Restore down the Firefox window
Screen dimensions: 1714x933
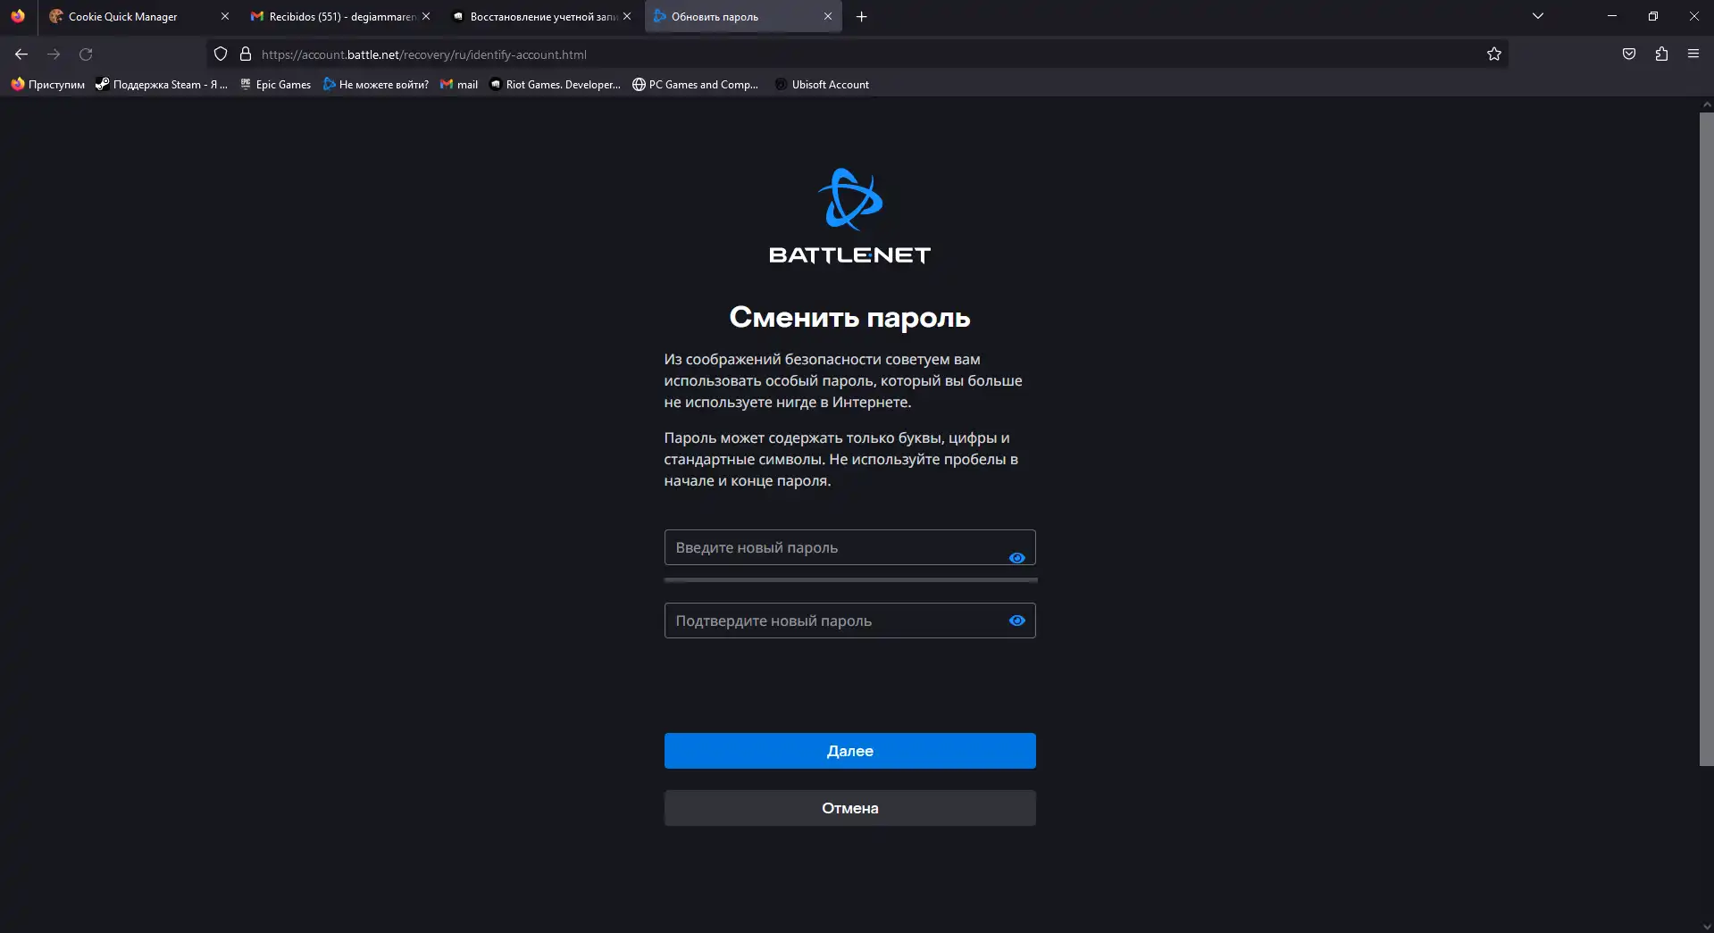[1653, 16]
